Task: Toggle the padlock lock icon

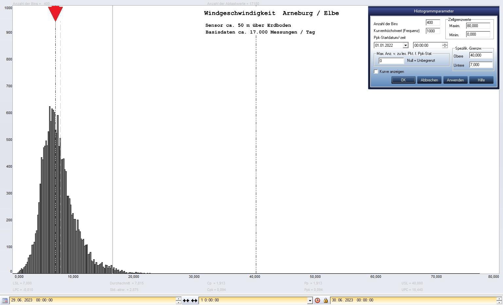Action: [326, 300]
